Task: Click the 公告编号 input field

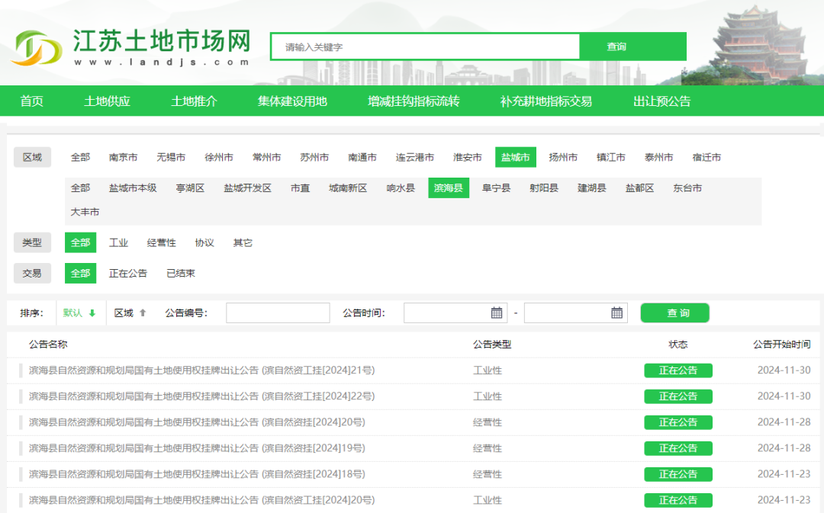Action: (x=278, y=313)
